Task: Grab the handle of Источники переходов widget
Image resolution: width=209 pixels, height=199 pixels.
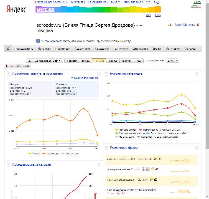Action: [x=106, y=74]
